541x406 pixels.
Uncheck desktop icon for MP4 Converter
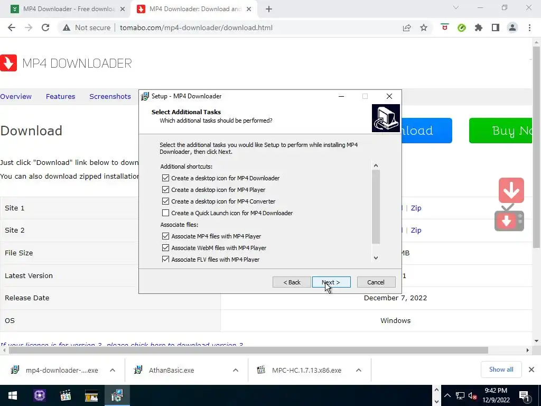[165, 201]
